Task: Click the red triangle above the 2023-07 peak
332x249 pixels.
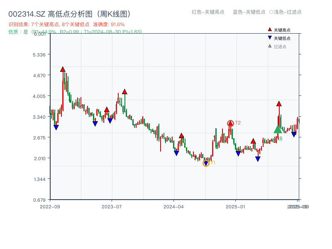Action: (x=124, y=92)
